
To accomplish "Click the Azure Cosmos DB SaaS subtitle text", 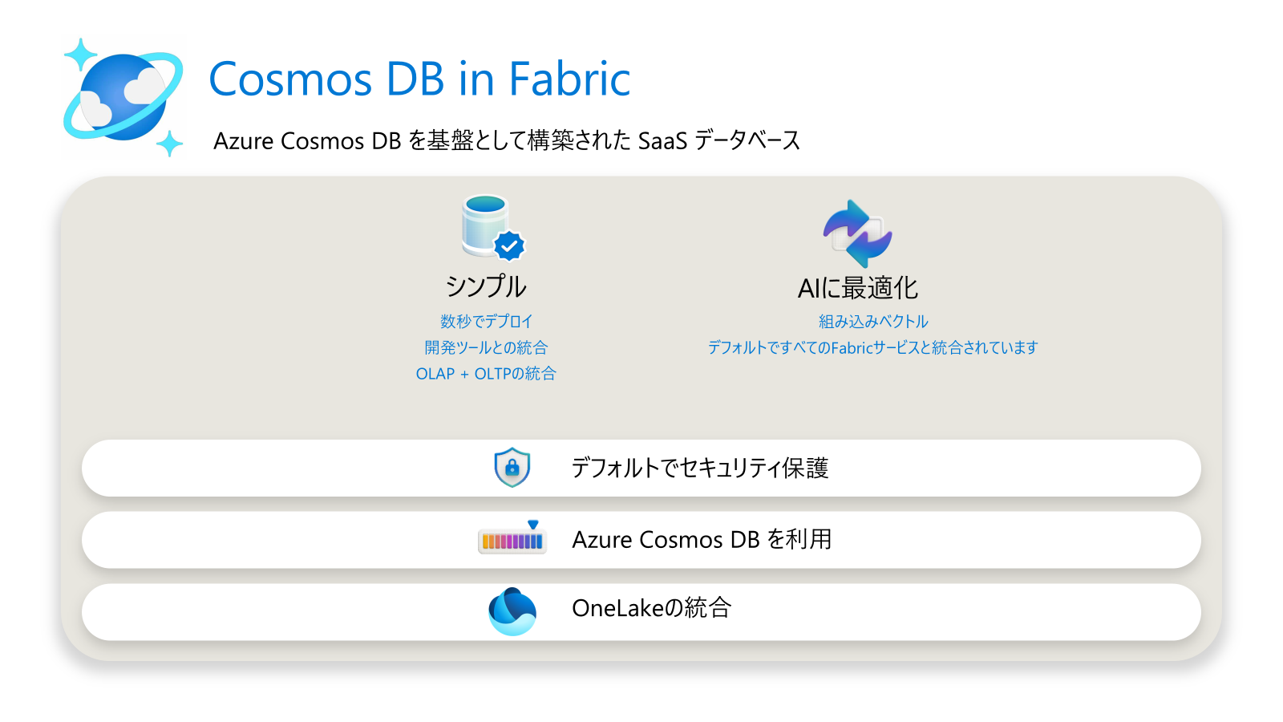I will [x=507, y=140].
